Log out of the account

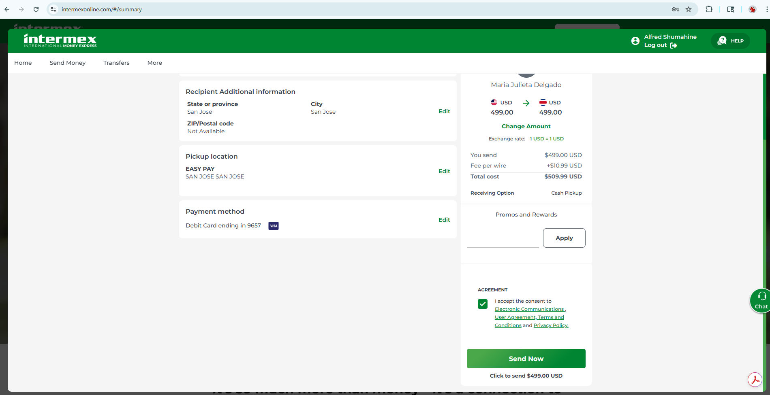(x=660, y=45)
